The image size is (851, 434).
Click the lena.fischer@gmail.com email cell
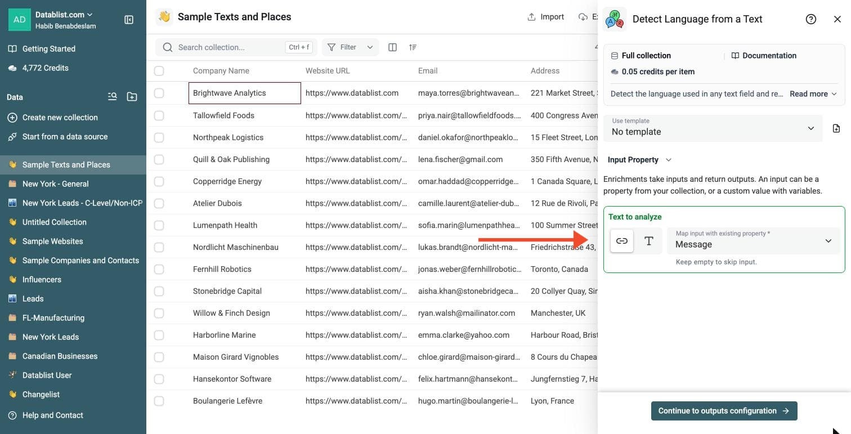coord(469,159)
